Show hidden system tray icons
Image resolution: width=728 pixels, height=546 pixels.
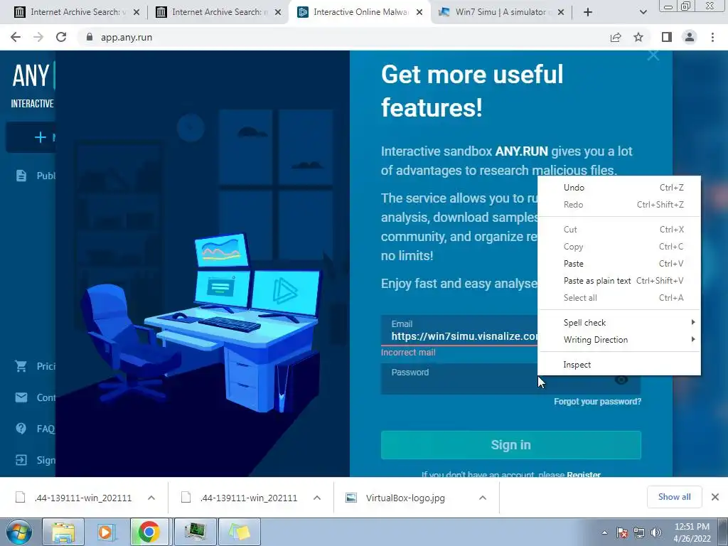coord(604,532)
